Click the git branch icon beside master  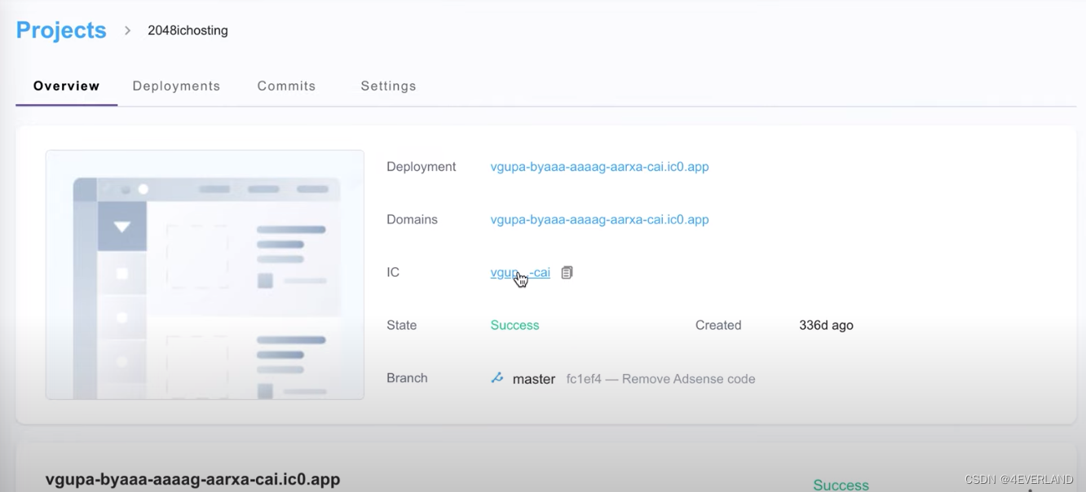497,378
